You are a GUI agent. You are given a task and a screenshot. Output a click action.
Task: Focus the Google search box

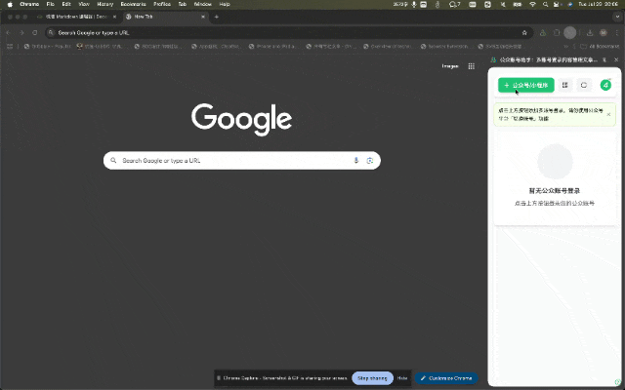(x=241, y=160)
